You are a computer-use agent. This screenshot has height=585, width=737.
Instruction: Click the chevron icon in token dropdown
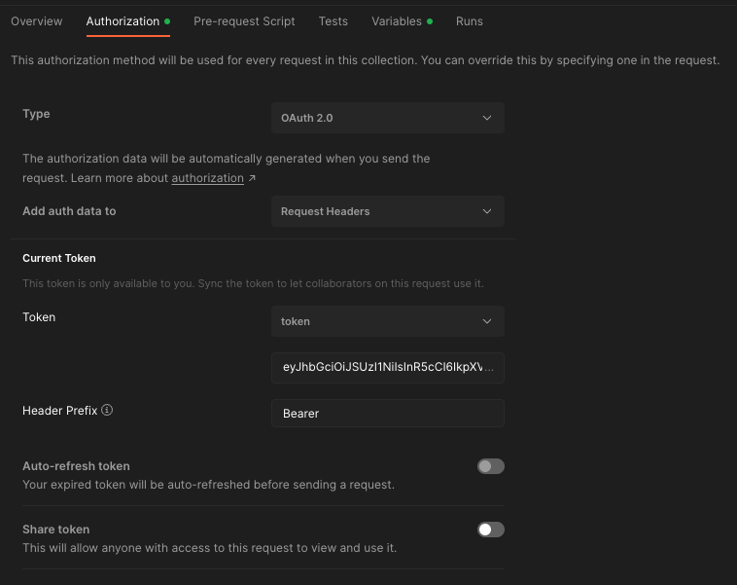coord(487,321)
